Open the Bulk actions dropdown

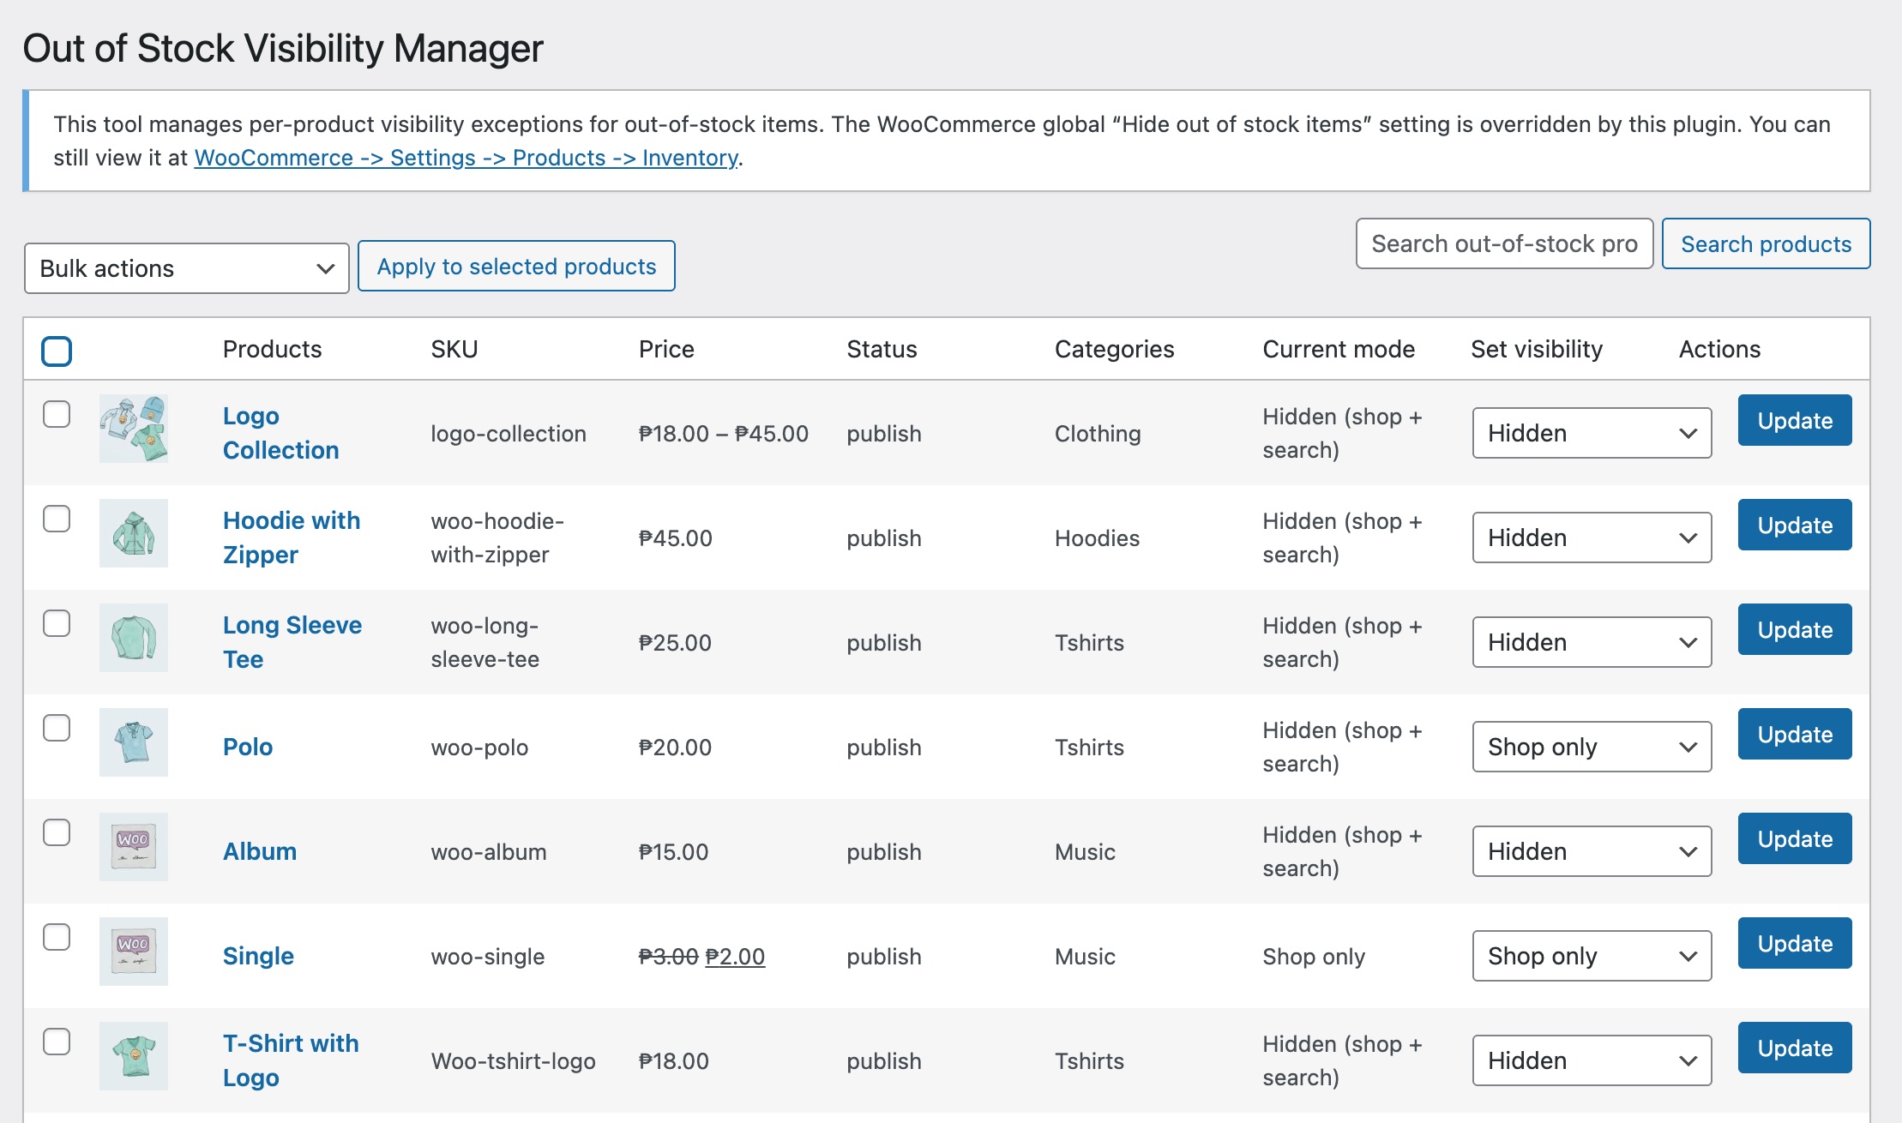(x=186, y=268)
